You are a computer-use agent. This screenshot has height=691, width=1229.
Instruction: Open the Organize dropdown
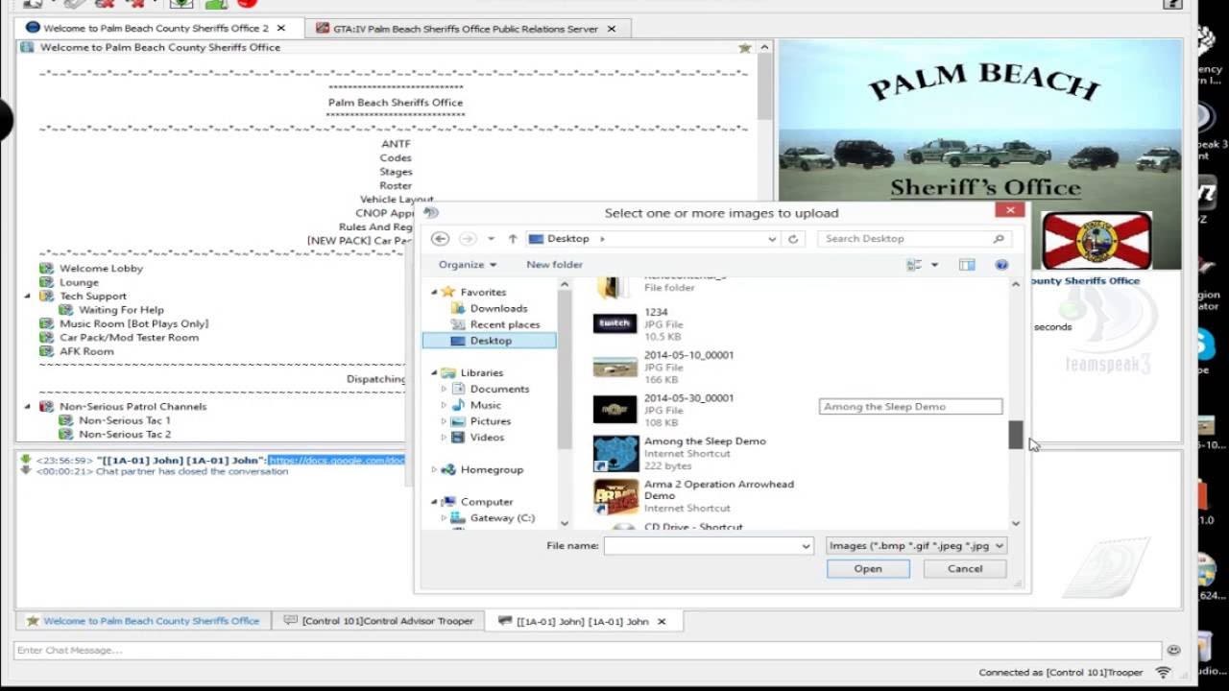tap(468, 264)
